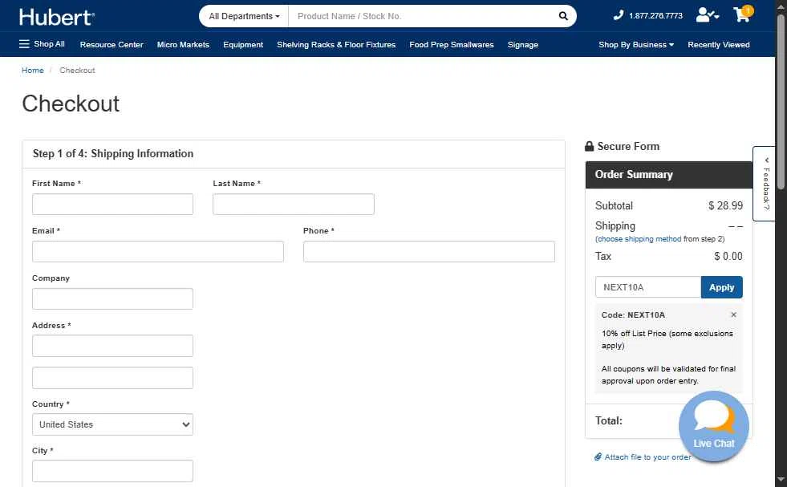Click the Phone input field

coord(428,252)
